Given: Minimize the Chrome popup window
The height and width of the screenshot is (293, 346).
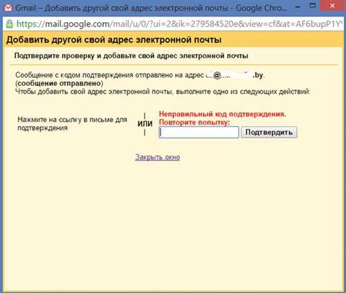Looking at the screenshot, I should pyautogui.click(x=298, y=8).
